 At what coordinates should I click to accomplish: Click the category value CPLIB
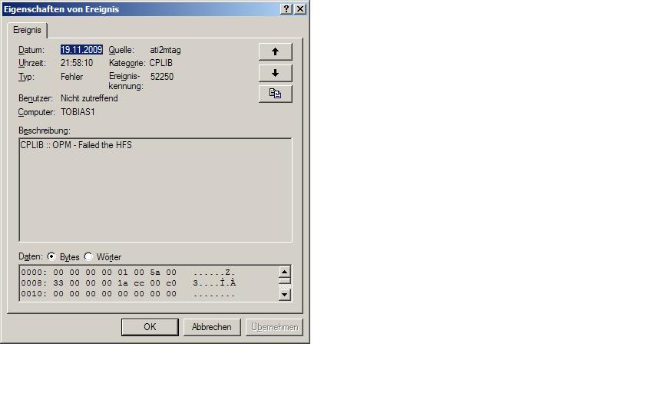pyautogui.click(x=160, y=63)
